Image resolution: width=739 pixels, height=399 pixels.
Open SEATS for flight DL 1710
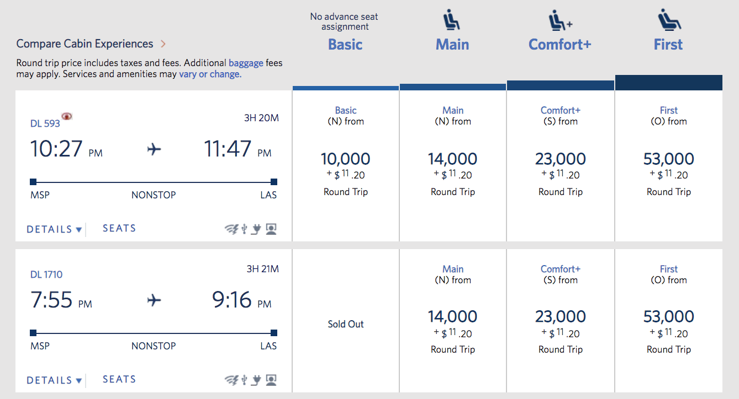119,379
